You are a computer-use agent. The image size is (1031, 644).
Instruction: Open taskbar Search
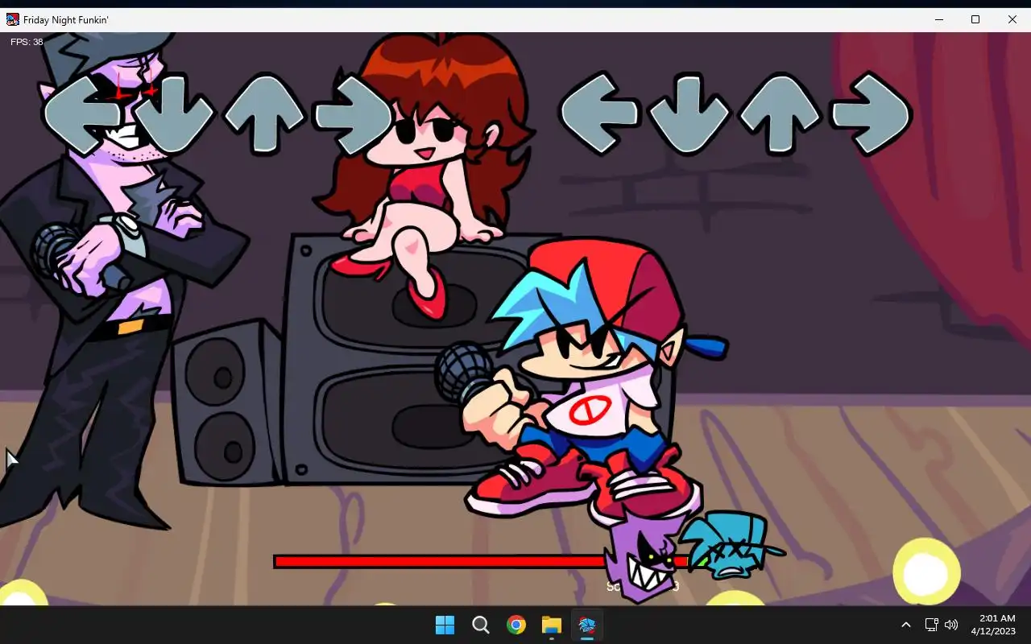(x=481, y=625)
